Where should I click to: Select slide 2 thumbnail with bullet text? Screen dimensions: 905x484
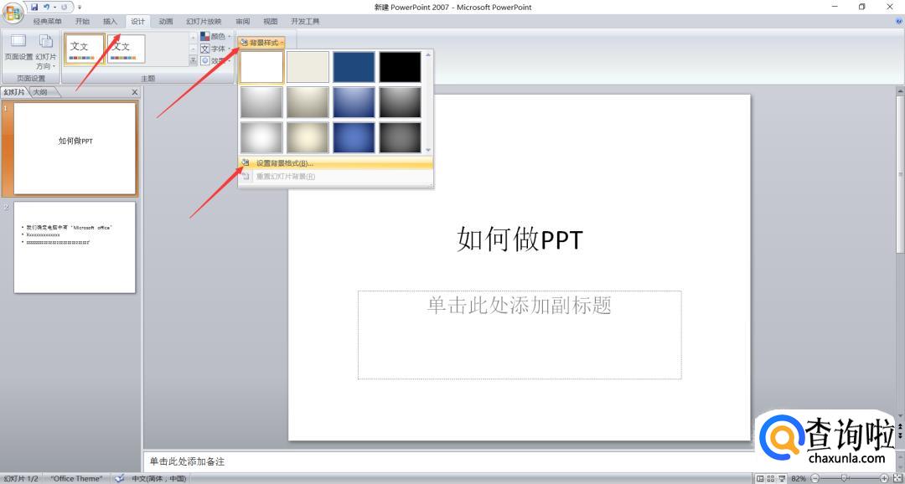click(75, 247)
